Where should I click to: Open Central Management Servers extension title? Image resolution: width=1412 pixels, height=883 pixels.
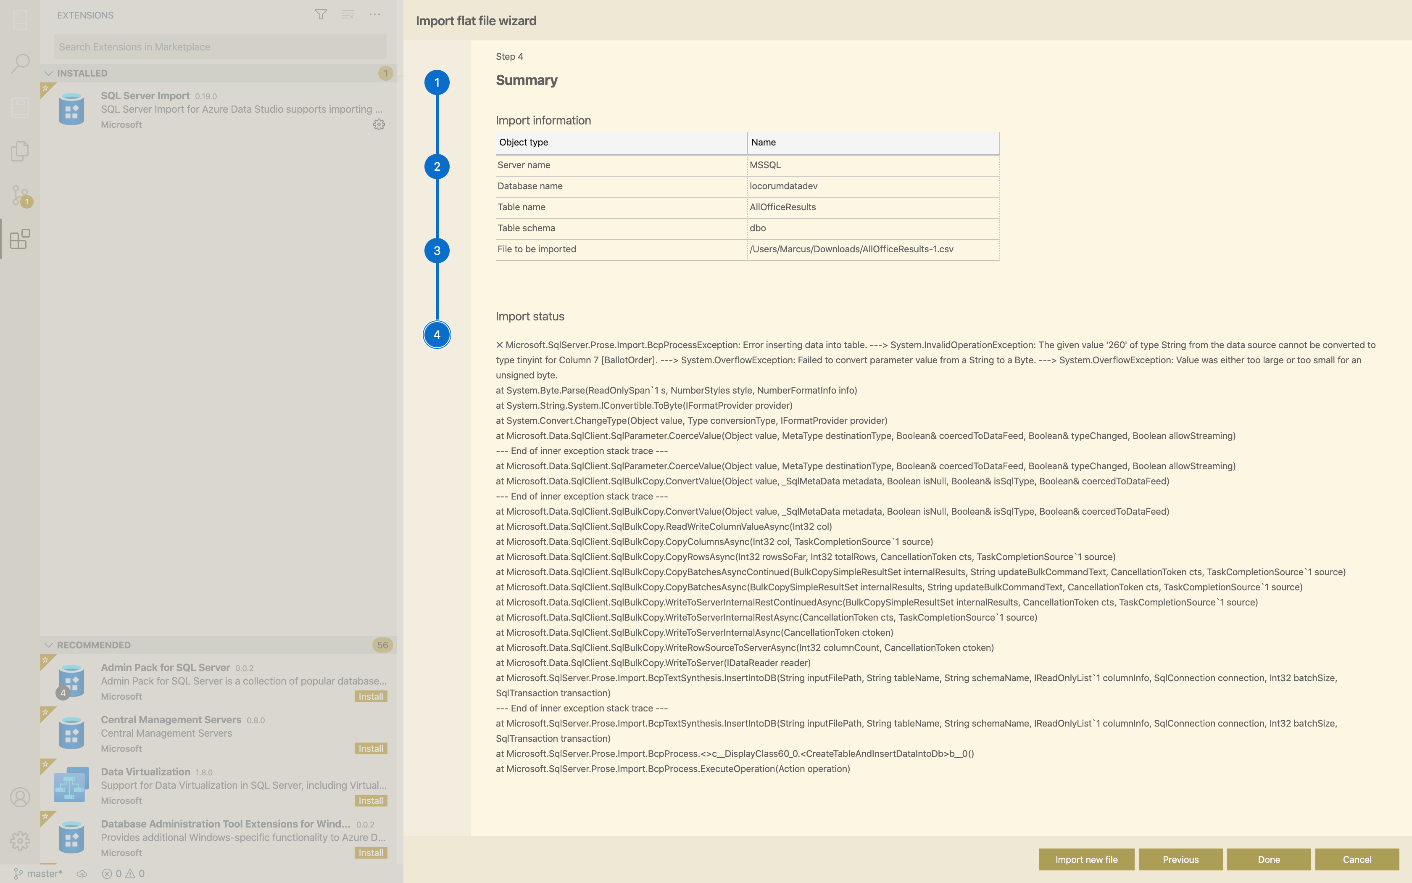click(171, 719)
